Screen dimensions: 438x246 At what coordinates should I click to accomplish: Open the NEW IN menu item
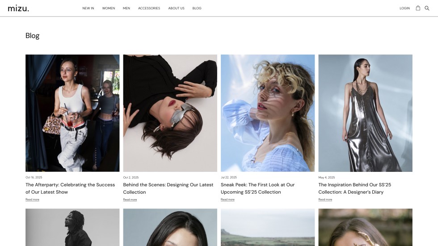coord(88,8)
